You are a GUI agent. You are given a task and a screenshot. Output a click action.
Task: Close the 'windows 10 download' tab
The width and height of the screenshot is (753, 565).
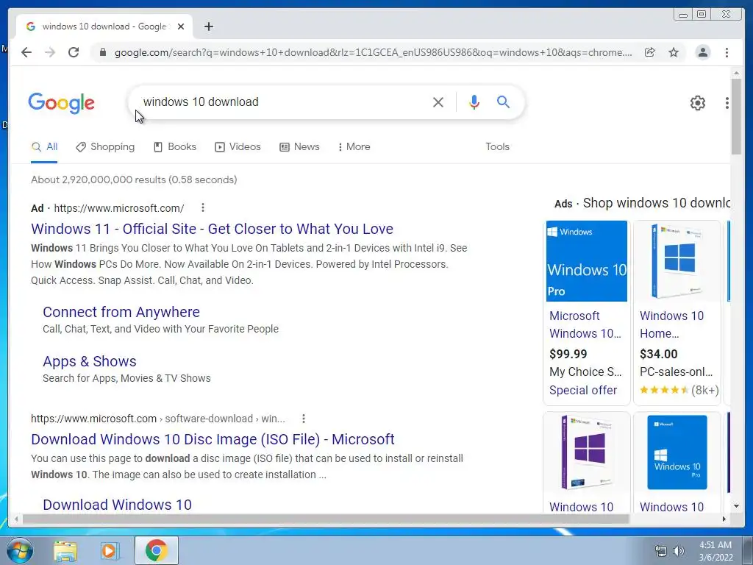[181, 26]
